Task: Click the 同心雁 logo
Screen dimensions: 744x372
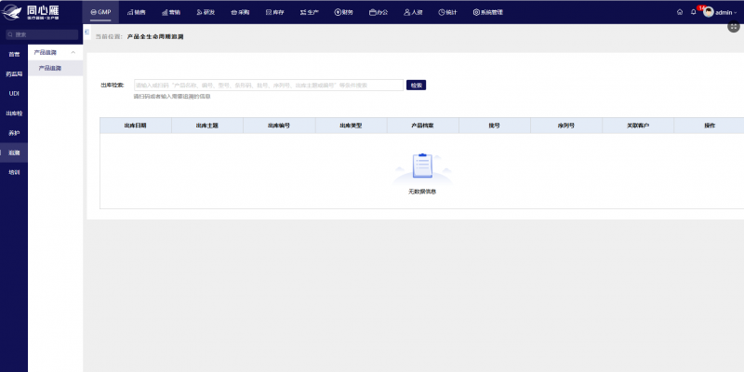Action: (x=30, y=12)
